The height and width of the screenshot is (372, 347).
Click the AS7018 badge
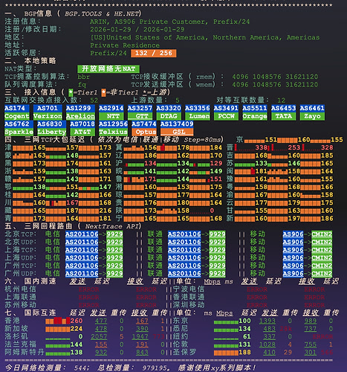[x=82, y=124]
